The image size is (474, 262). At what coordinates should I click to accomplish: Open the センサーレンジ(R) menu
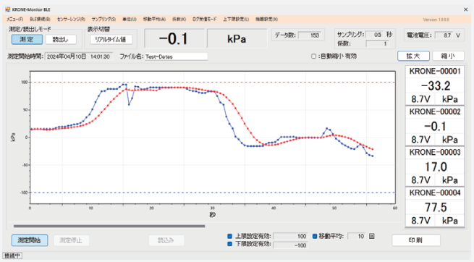71,19
